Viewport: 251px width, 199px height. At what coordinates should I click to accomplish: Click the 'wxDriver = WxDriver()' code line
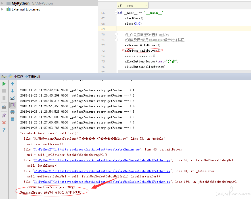(x=143, y=45)
